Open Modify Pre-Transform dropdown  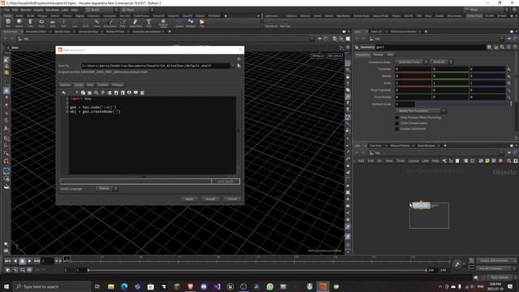pos(420,111)
